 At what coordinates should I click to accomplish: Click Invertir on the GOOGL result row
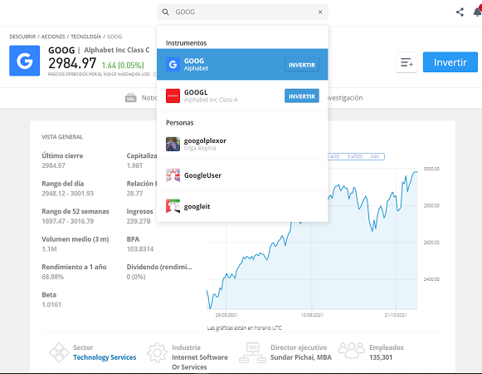[302, 96]
